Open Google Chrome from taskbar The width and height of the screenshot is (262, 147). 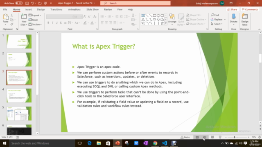(155, 143)
